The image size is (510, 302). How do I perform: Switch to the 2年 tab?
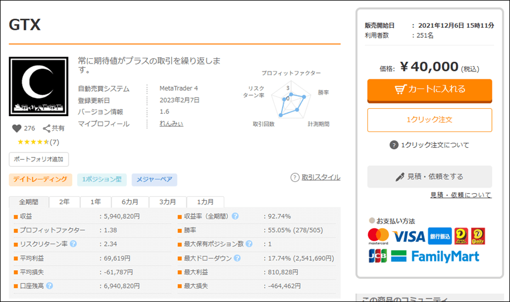coord(65,202)
